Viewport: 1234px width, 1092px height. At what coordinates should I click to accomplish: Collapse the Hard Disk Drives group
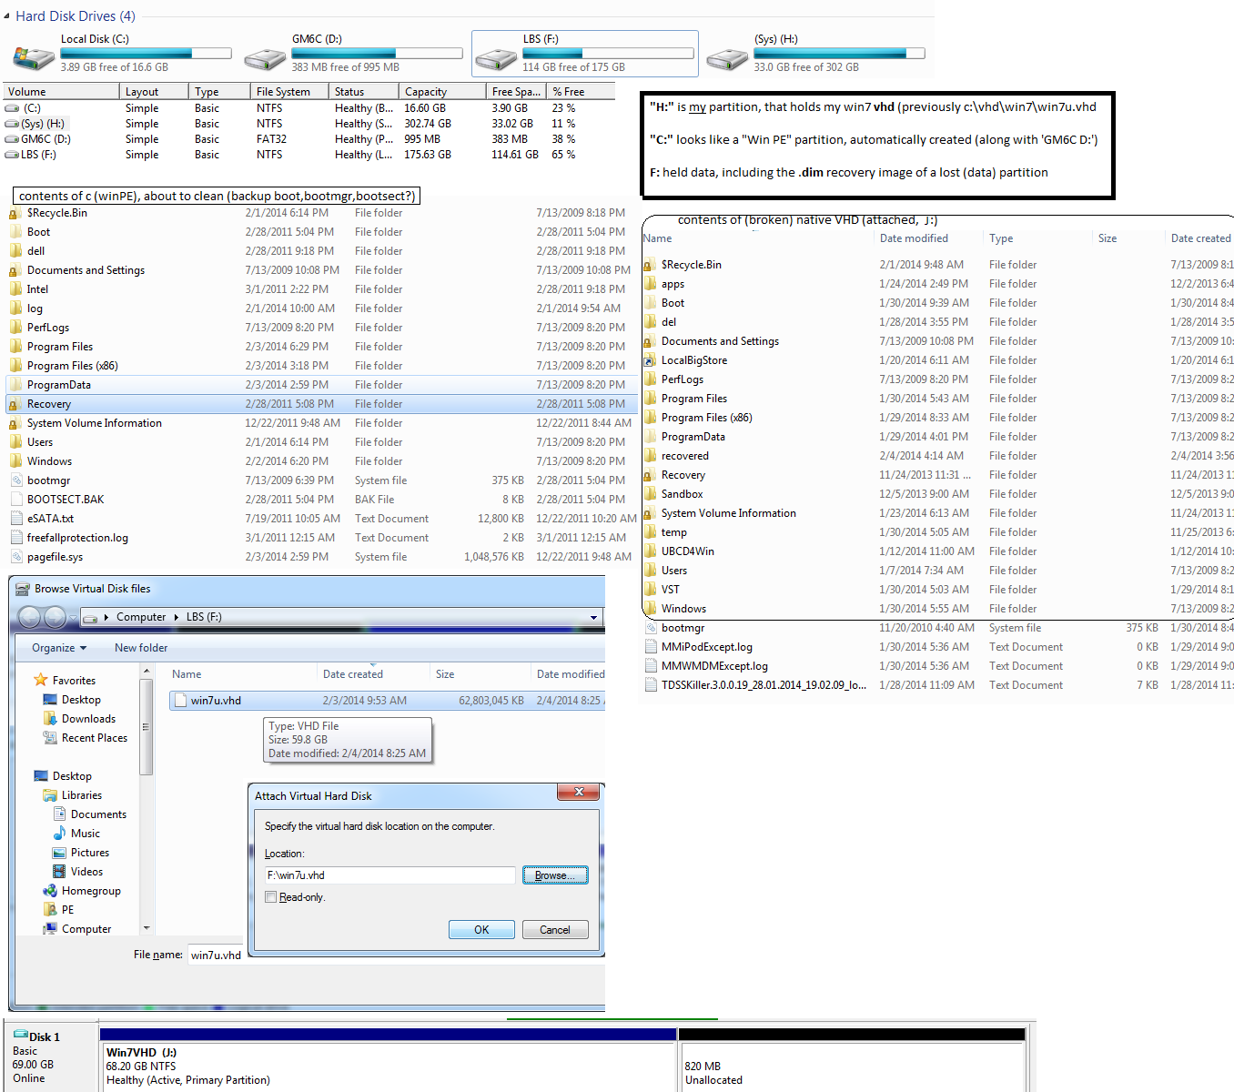[7, 16]
